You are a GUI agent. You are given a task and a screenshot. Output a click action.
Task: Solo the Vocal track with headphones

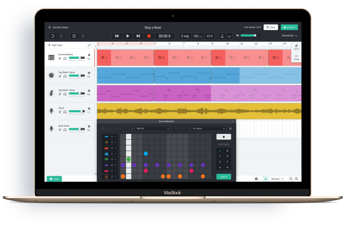pos(65,112)
